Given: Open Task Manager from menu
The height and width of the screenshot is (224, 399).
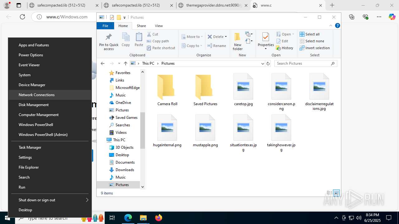Looking at the screenshot, I should 50,147.
